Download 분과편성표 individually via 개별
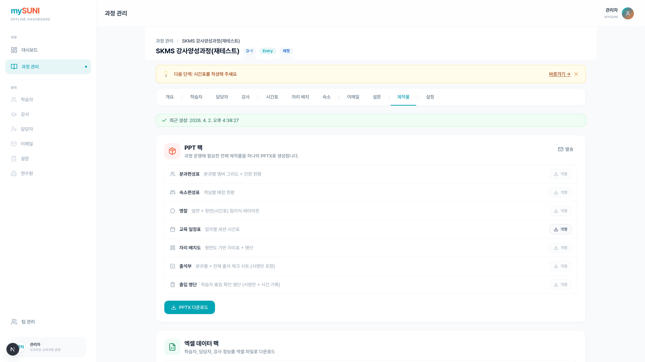 tap(560, 174)
